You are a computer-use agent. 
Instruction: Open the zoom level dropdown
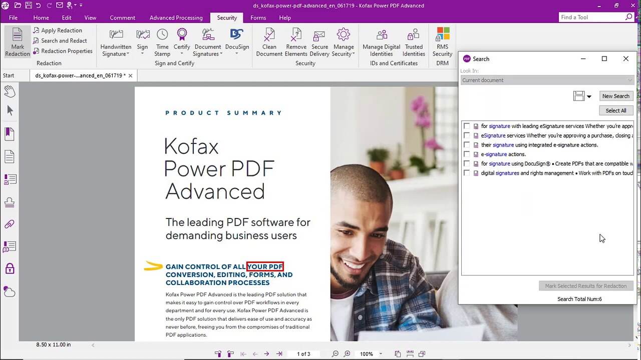pyautogui.click(x=381, y=353)
